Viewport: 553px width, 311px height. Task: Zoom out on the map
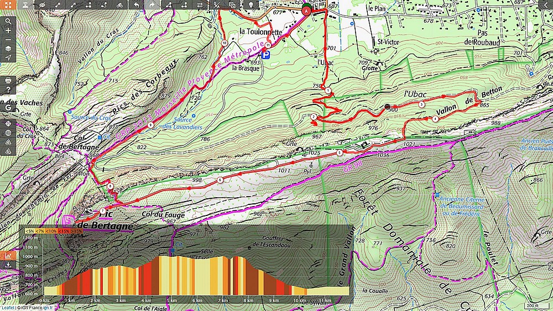(x=8, y=39)
